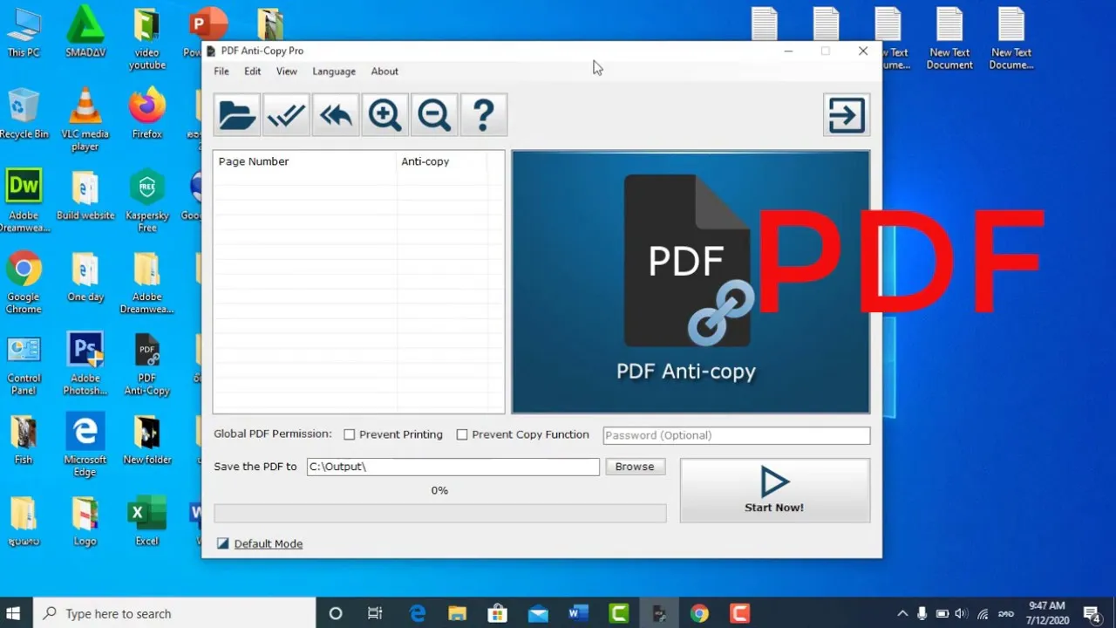This screenshot has height=628, width=1116.
Task: Show hidden system tray icons
Action: [x=902, y=613]
